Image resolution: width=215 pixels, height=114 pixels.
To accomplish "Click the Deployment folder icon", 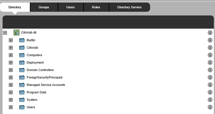I will (22, 62).
